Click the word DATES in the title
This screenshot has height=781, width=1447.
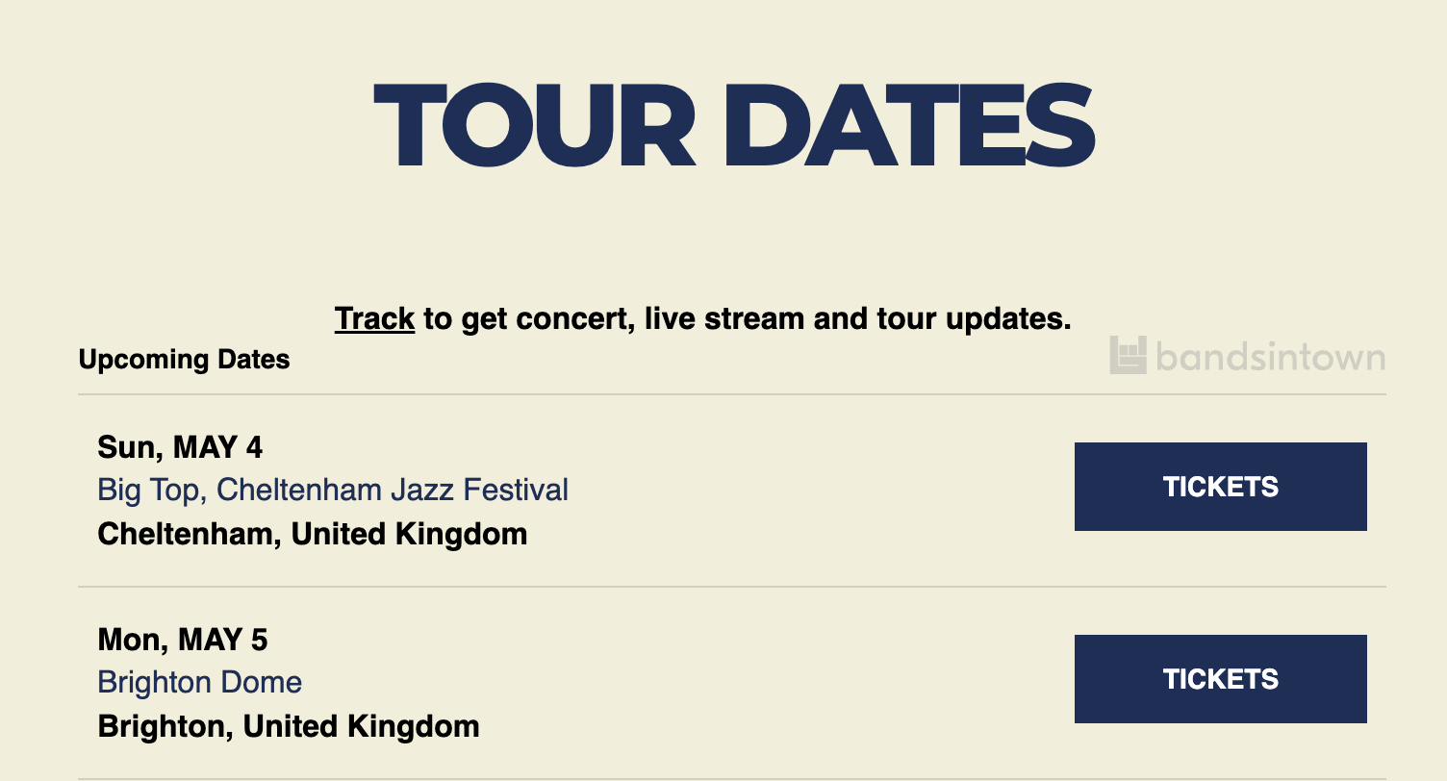(x=910, y=127)
